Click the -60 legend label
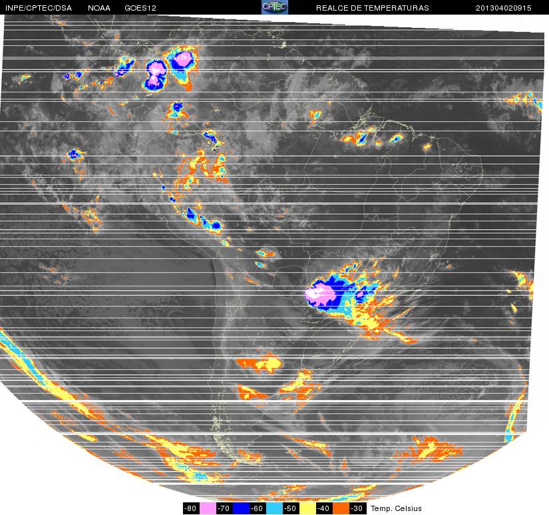Image resolution: width=549 pixels, height=515 pixels. click(258, 508)
